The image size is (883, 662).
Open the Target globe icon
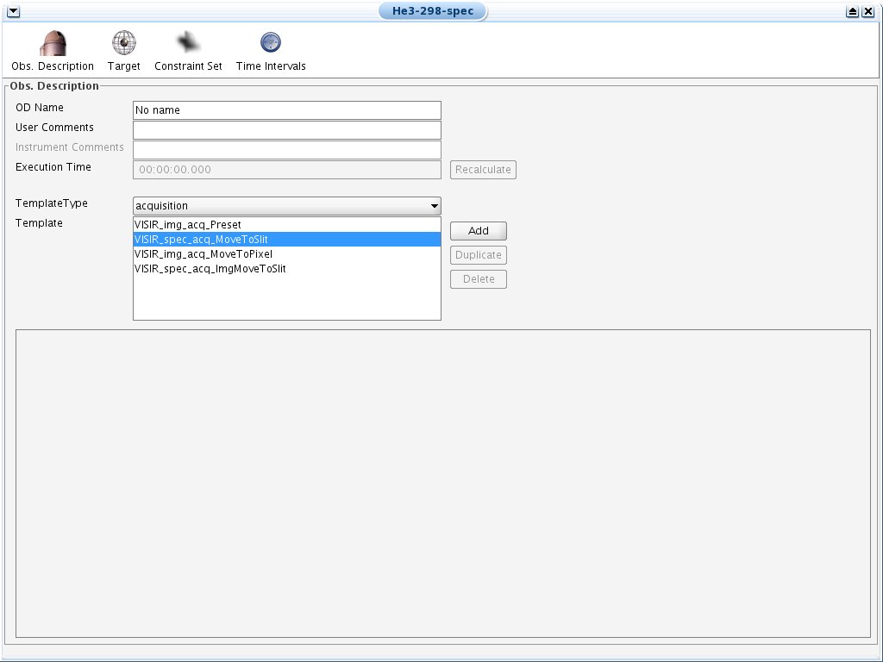[124, 43]
